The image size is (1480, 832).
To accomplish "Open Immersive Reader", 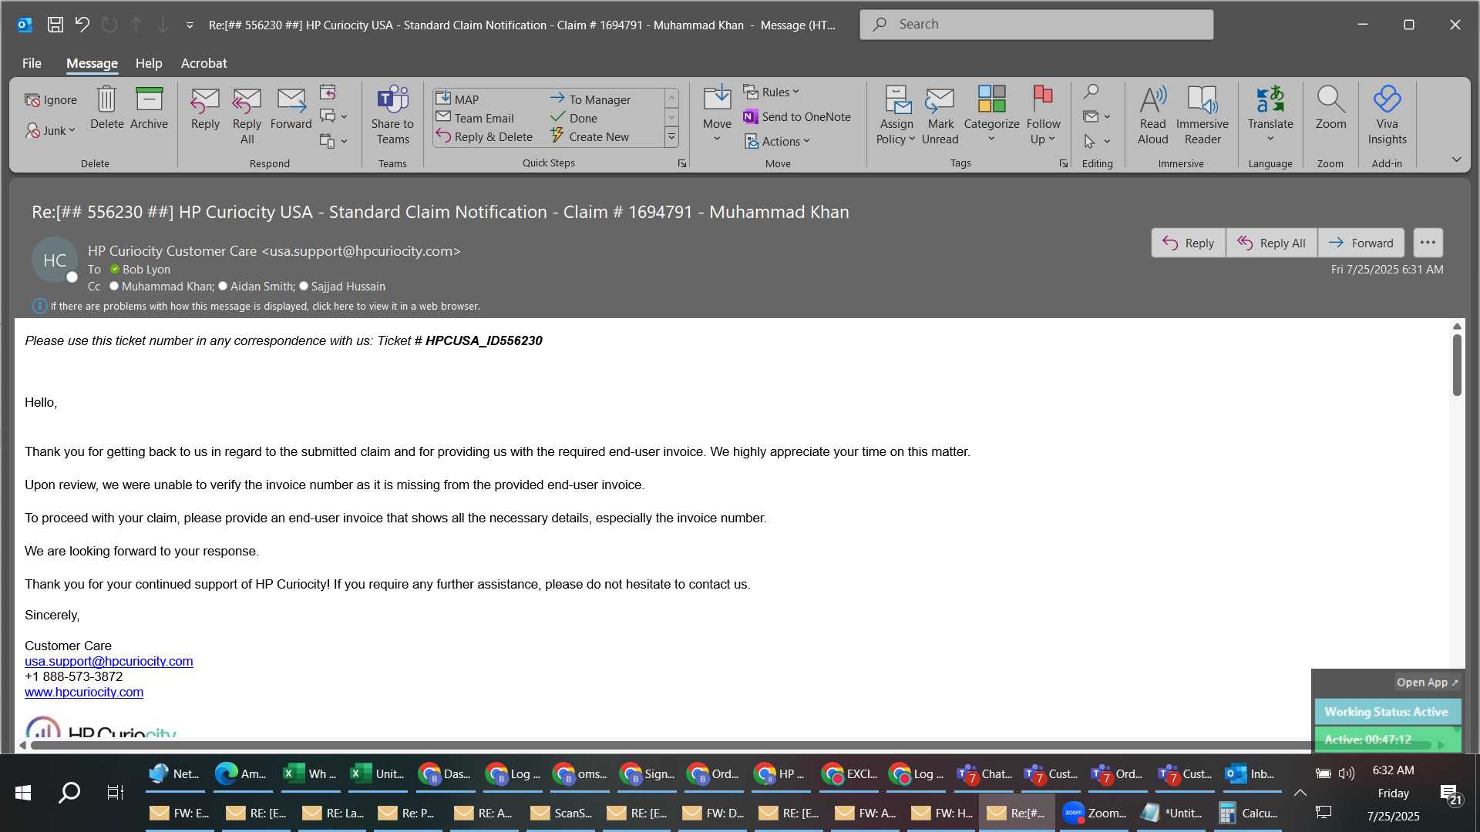I will point(1202,116).
